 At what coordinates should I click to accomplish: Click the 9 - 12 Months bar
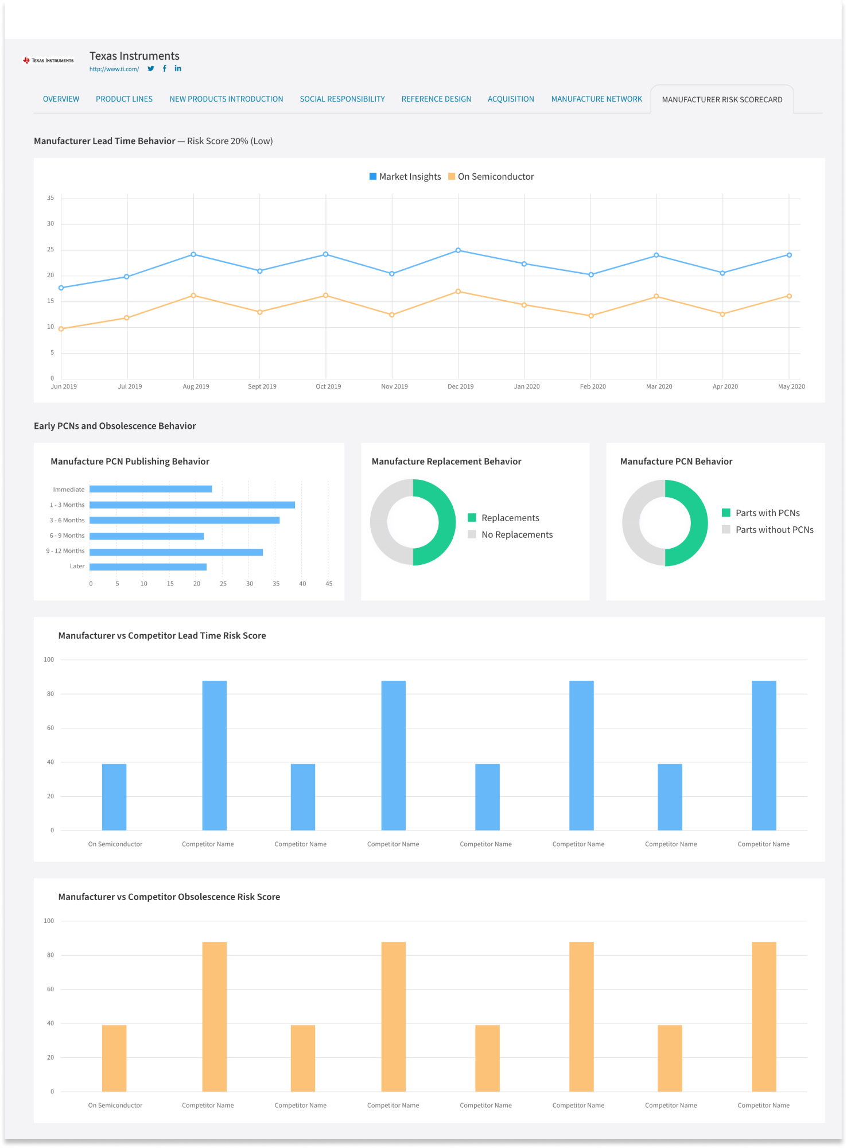176,552
